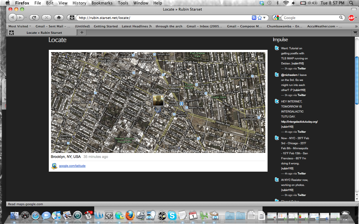Open the History menu
Screen dimensions: 359x224
[x=79, y=3]
